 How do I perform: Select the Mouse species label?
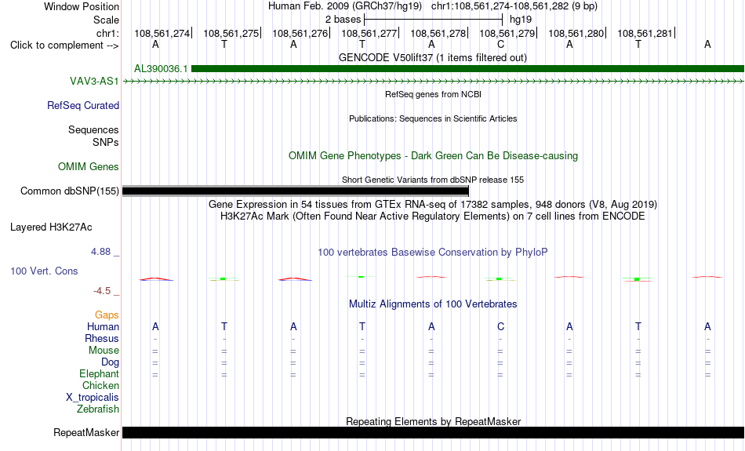coord(104,351)
